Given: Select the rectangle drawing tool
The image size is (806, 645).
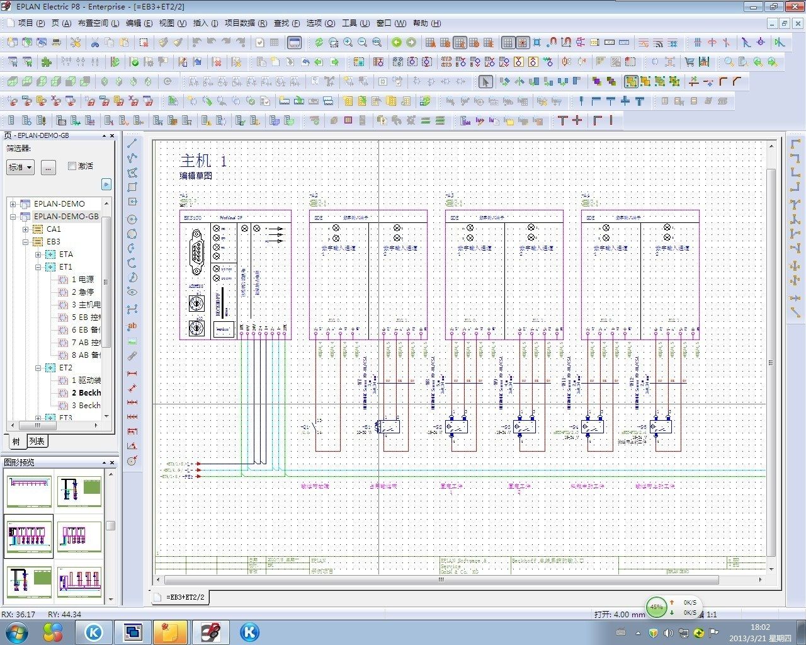Looking at the screenshot, I should click(x=132, y=187).
